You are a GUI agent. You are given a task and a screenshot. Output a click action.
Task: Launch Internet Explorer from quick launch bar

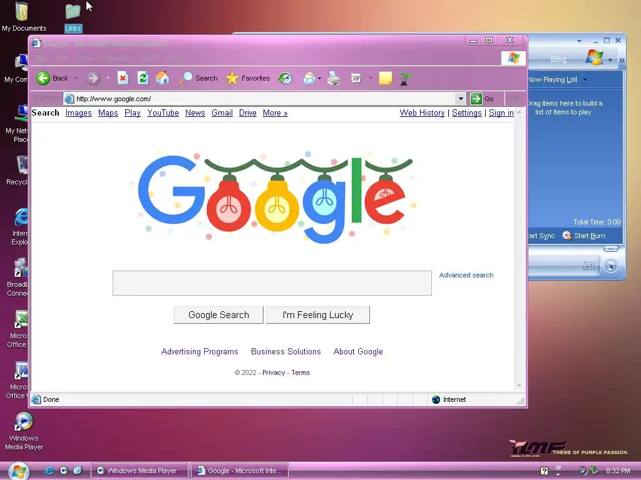[x=49, y=471]
